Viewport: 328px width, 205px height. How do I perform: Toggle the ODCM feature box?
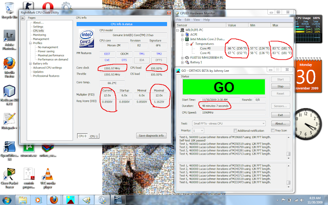pos(124,54)
